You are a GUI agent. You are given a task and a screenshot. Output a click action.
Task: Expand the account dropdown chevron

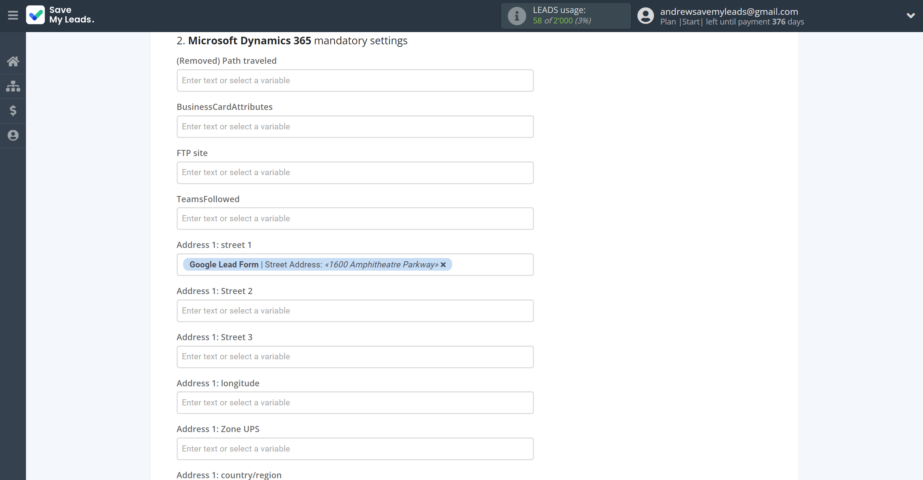[x=911, y=15]
